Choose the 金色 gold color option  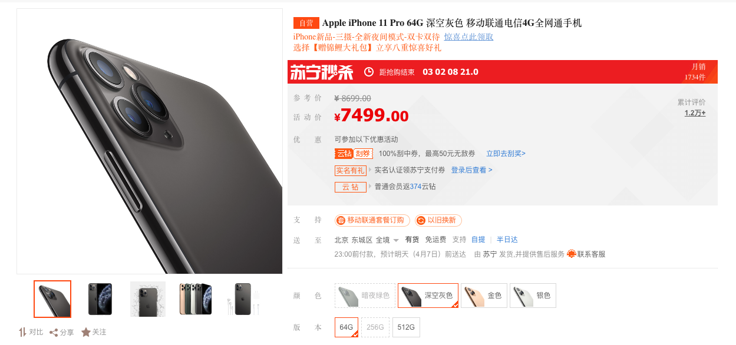[483, 296]
